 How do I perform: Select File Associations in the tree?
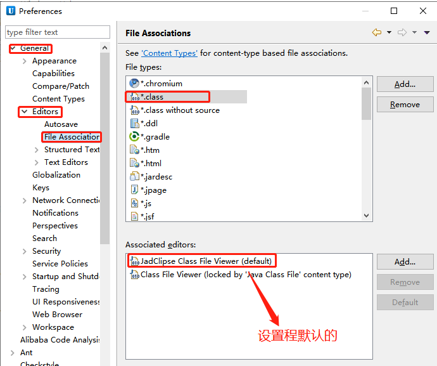(72, 137)
